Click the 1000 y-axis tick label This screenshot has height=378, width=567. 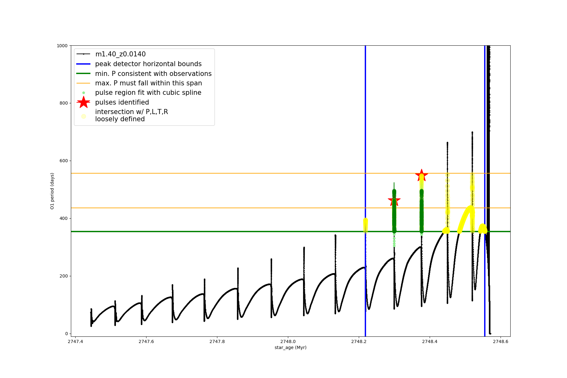[62, 46]
